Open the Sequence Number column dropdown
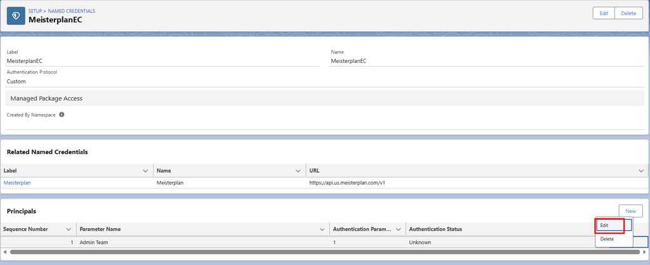Viewport: 650px width, 265px height. click(69, 229)
